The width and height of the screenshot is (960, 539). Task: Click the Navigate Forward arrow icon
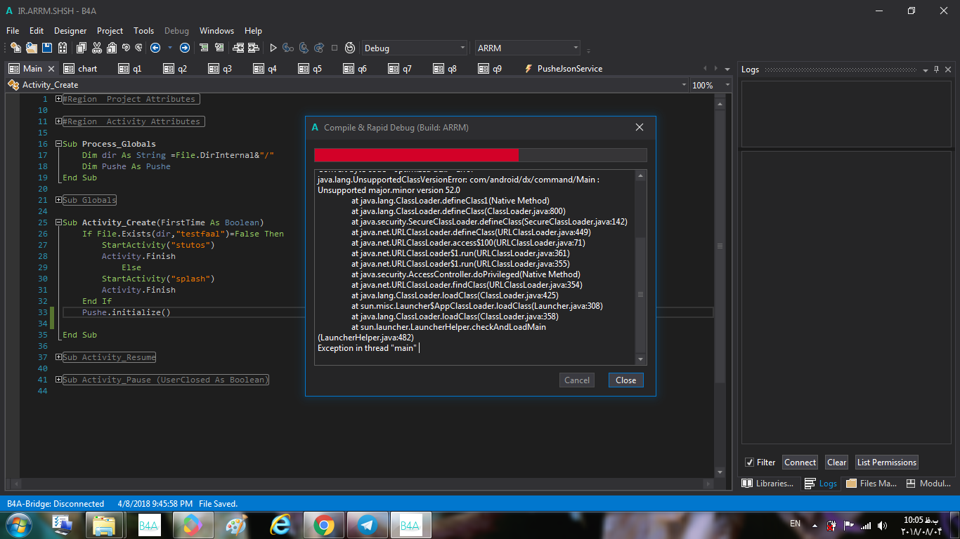pos(185,48)
